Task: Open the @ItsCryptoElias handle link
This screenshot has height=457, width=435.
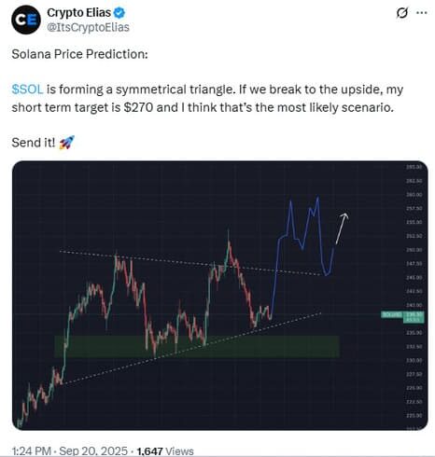Action: click(x=88, y=27)
